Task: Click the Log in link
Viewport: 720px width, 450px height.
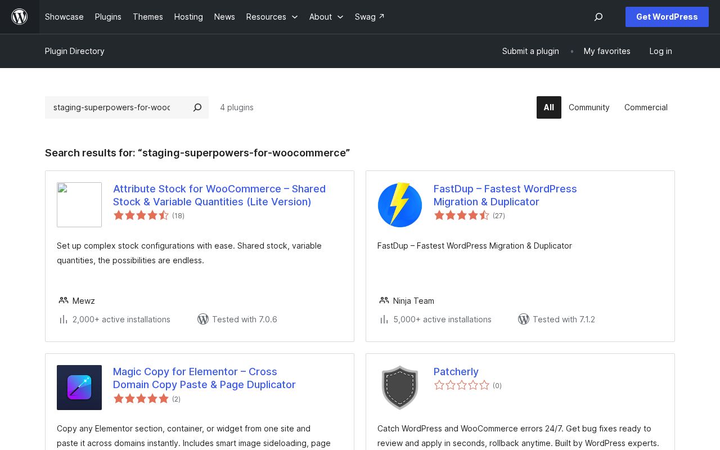Action: (660, 51)
